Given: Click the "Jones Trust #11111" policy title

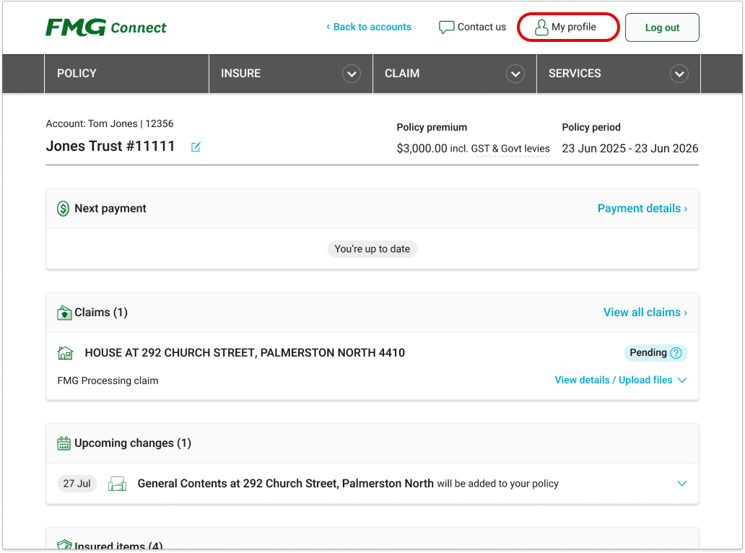Looking at the screenshot, I should tap(110, 147).
